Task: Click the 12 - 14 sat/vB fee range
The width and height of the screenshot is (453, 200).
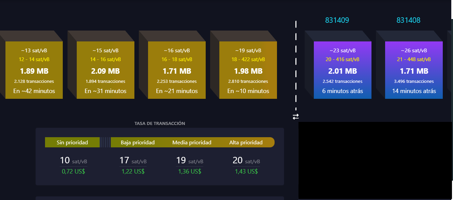Action: pos(34,59)
